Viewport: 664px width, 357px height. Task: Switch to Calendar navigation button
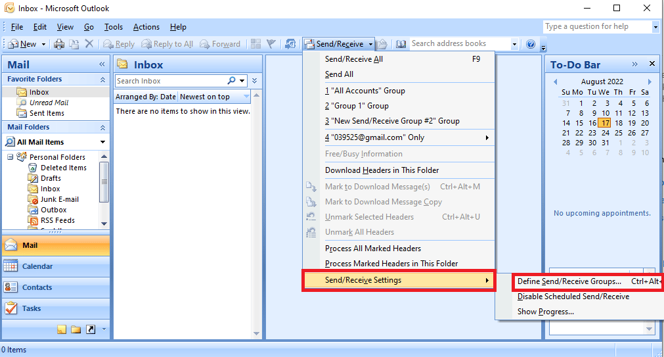click(x=56, y=266)
